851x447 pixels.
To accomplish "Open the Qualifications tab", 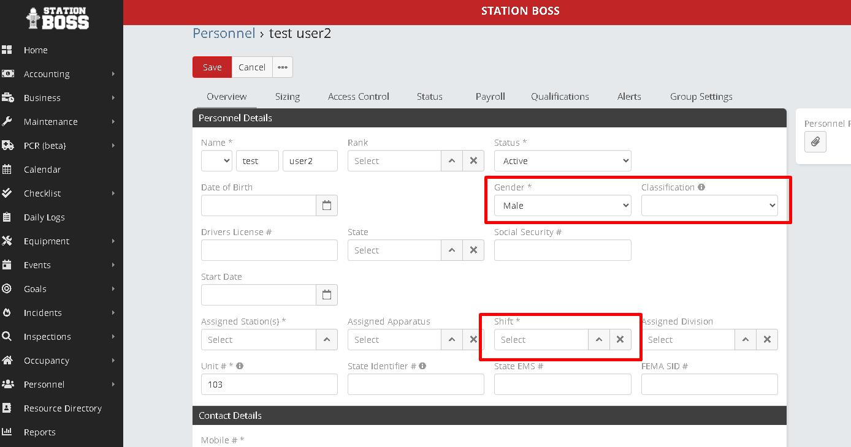I will tap(560, 97).
